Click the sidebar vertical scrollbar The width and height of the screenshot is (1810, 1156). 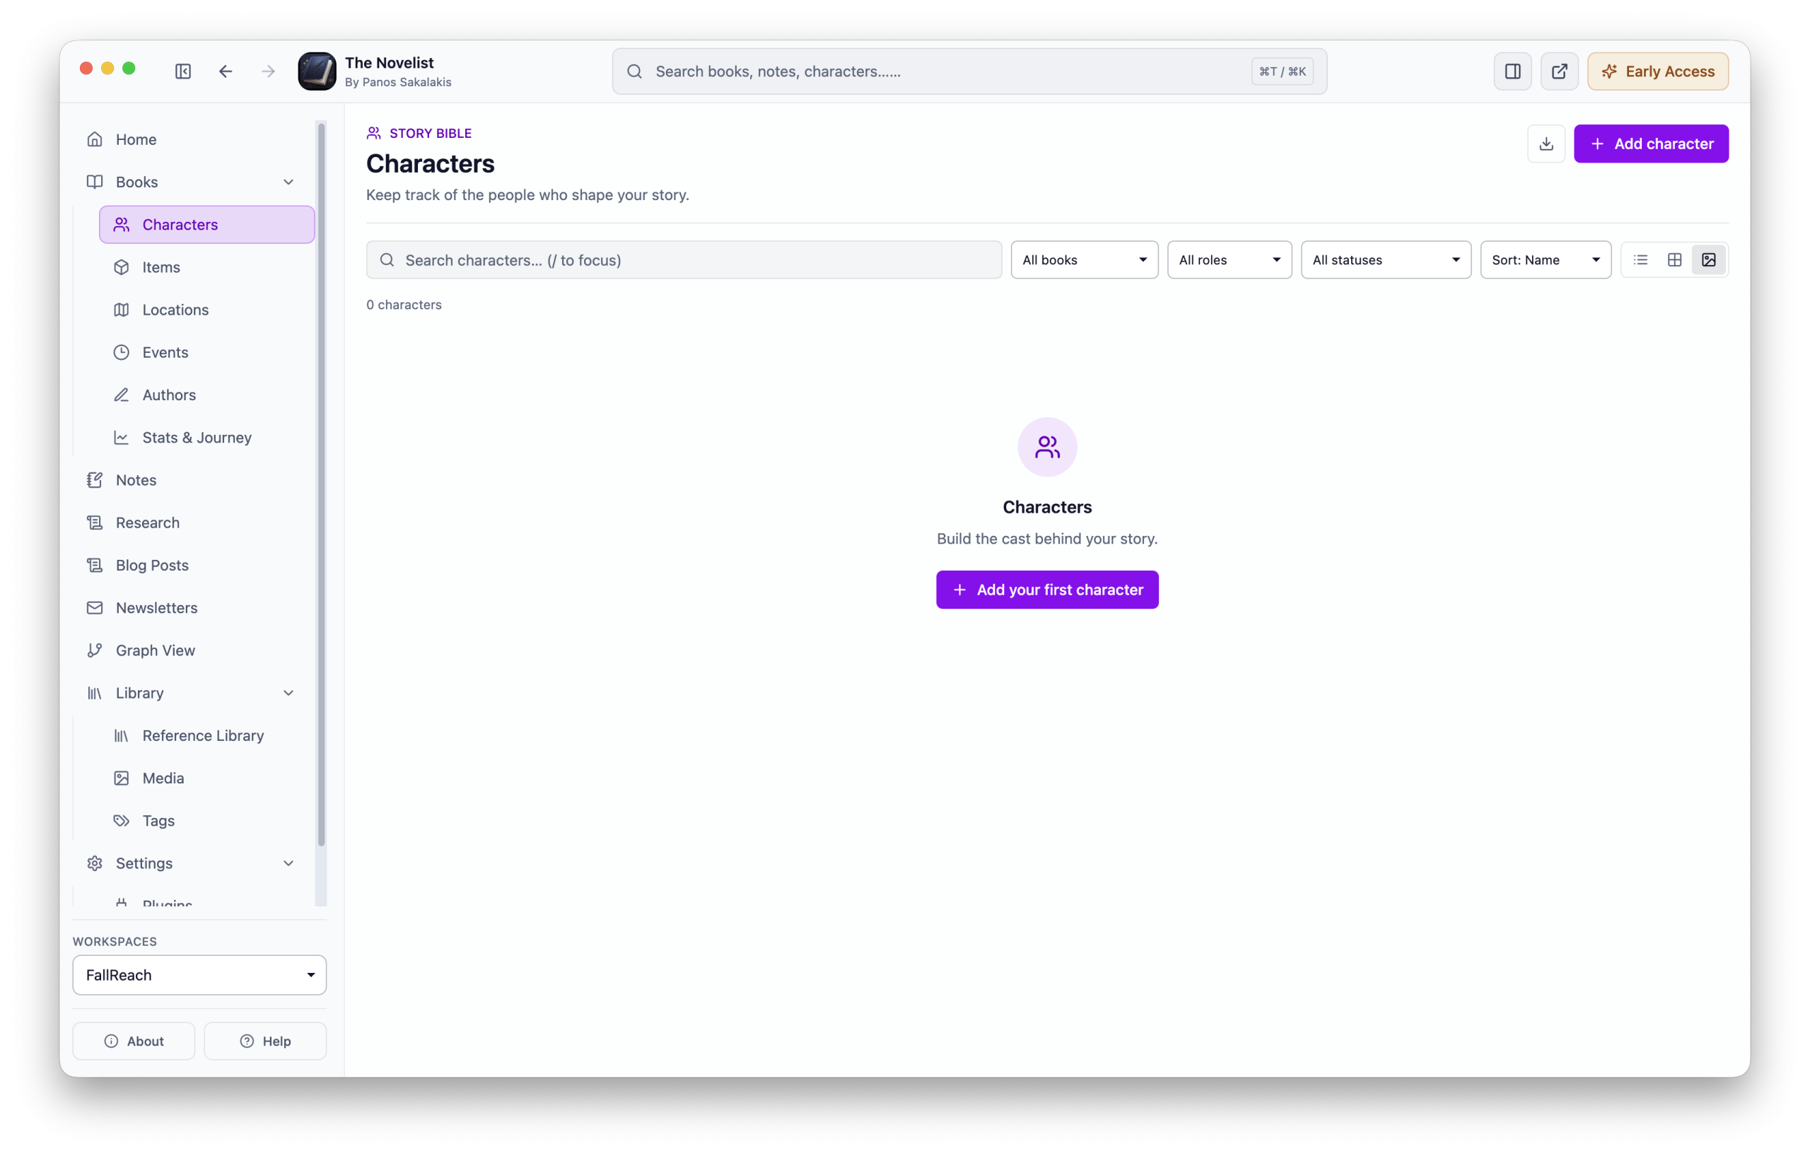pos(321,485)
